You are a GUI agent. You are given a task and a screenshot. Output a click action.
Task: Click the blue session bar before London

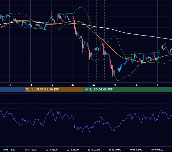pyautogui.click(x=12, y=89)
